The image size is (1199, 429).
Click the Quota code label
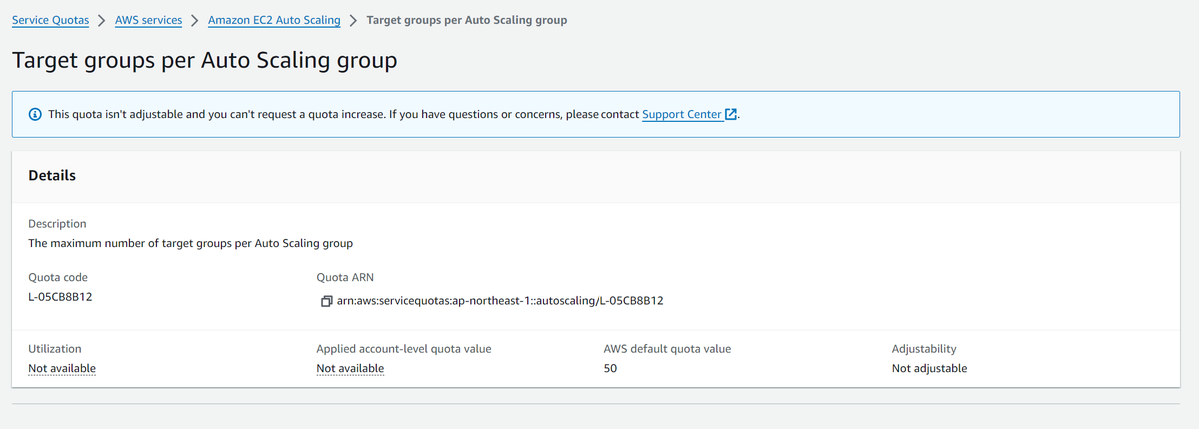(58, 277)
